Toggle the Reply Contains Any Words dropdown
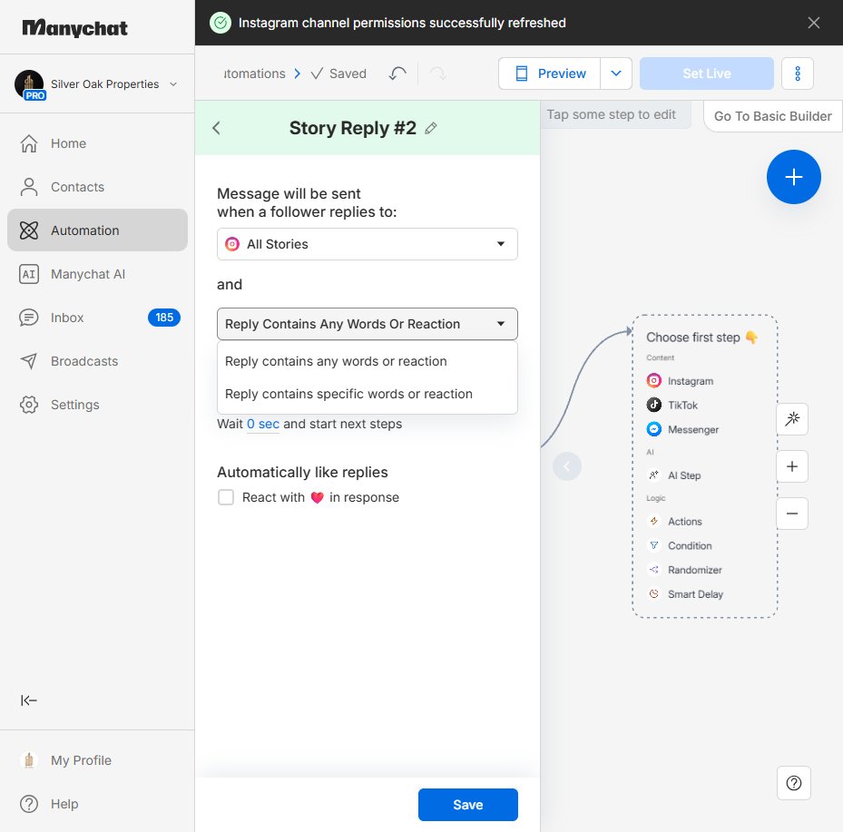 (368, 324)
